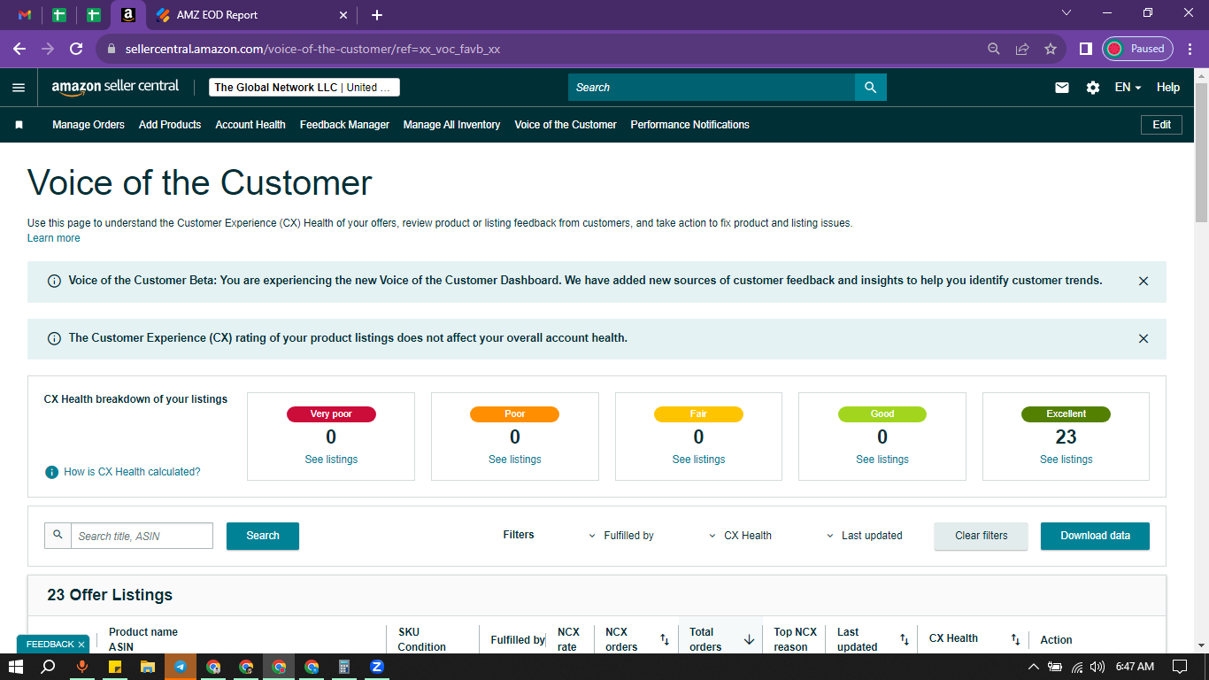This screenshot has height=680, width=1209.
Task: Open the settings gear icon
Action: (x=1093, y=88)
